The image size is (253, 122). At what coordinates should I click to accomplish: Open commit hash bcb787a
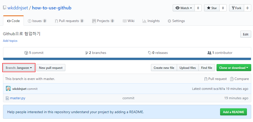[219, 89]
